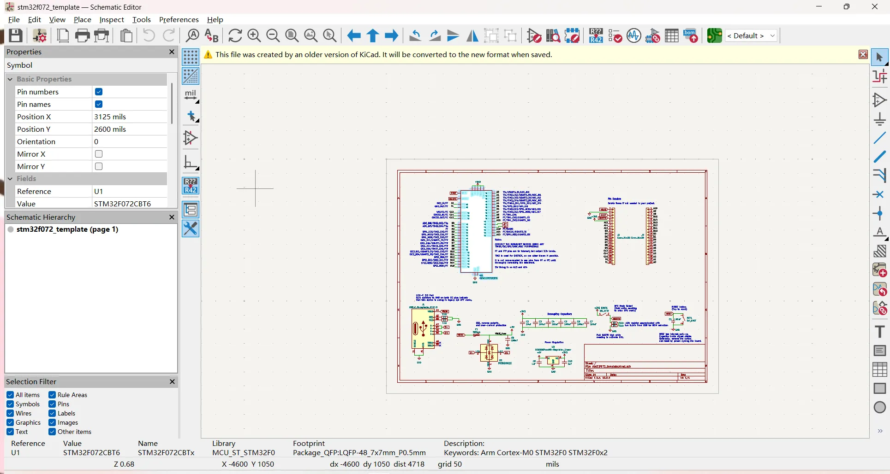The width and height of the screenshot is (890, 474).
Task: Open the symbol library browser
Action: 553,35
